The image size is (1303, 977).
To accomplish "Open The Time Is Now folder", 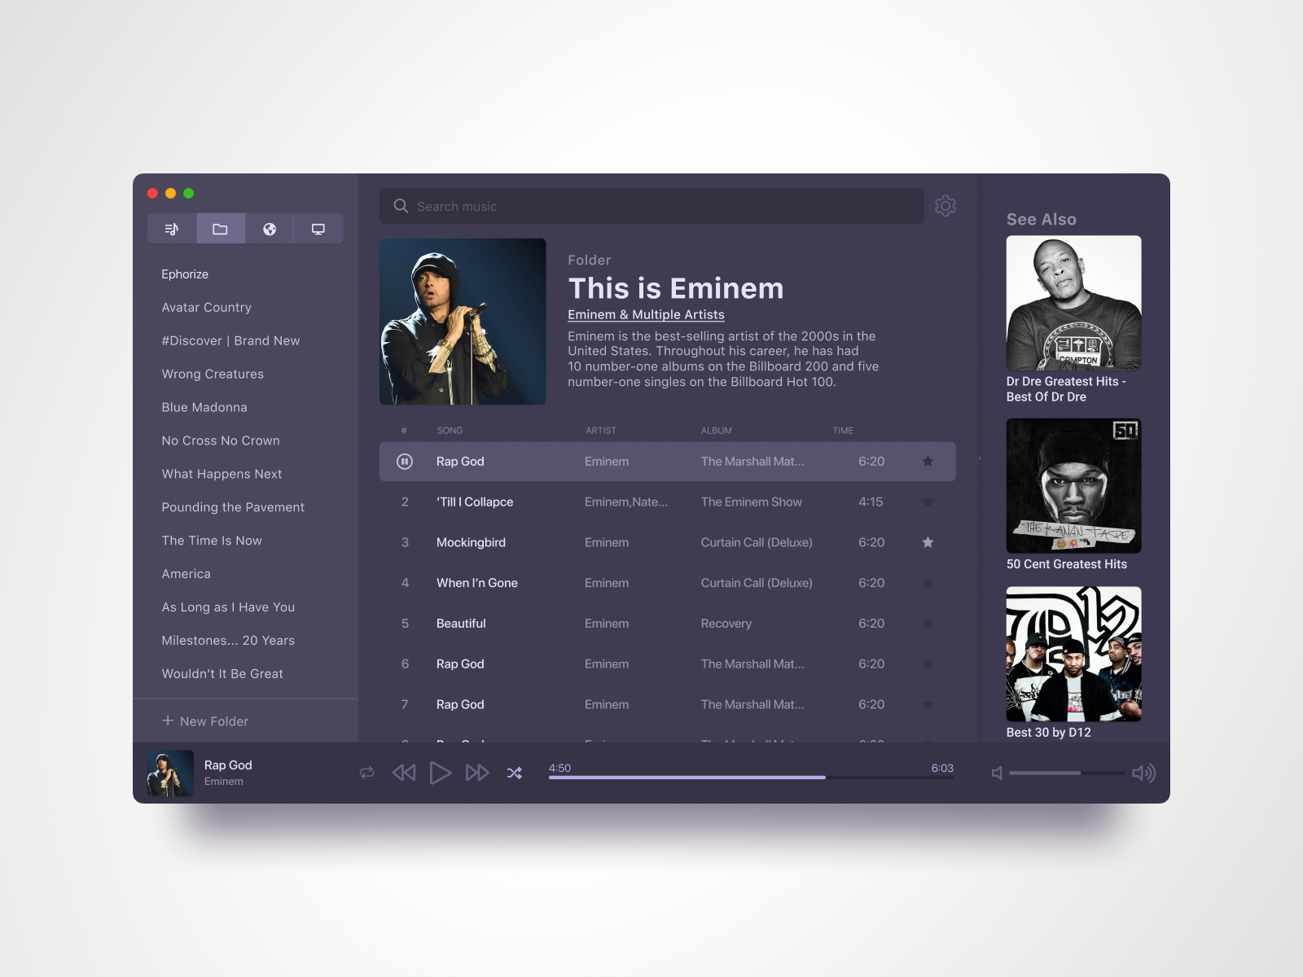I will click(212, 541).
